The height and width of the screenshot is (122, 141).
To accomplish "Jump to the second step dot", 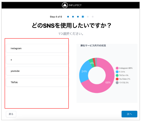I will coord(73,17).
